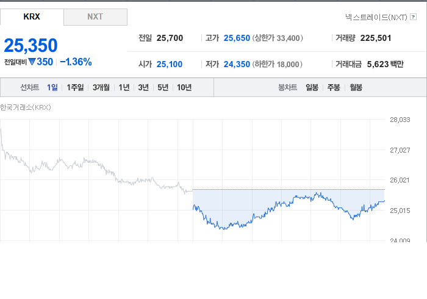The height and width of the screenshot is (299, 427).
Task: Click the Nextrade help question-mark icon
Action: [x=413, y=17]
